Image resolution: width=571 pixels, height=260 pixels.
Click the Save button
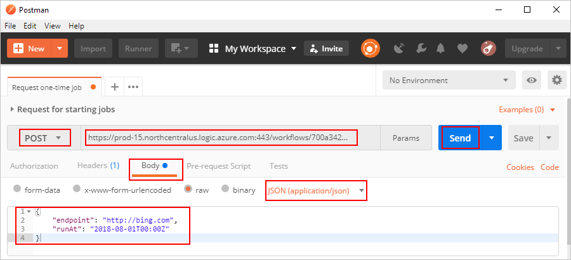point(523,138)
